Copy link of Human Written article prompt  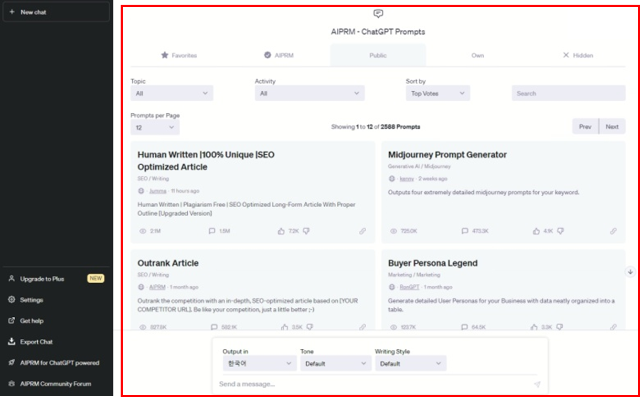click(362, 231)
